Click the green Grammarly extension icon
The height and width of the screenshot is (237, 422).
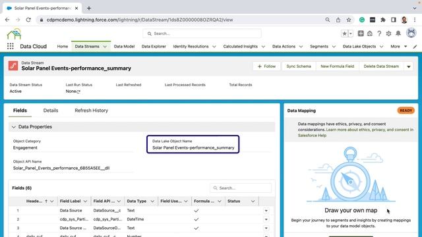click(x=362, y=20)
